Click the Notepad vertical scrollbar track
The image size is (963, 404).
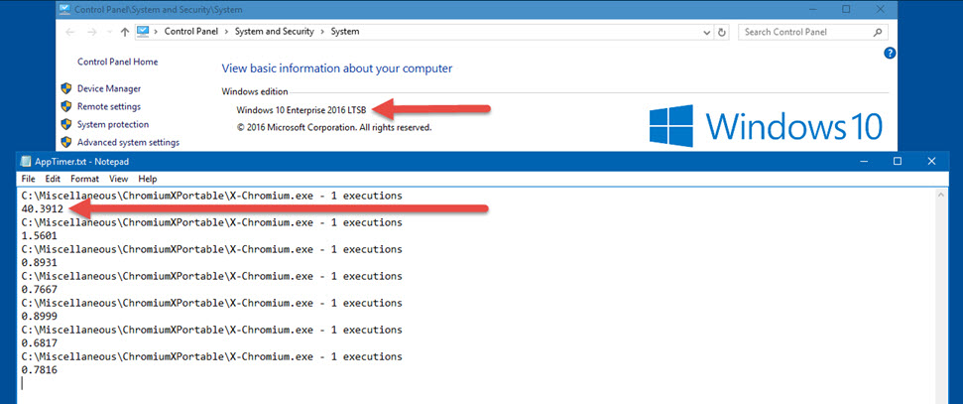point(941,302)
